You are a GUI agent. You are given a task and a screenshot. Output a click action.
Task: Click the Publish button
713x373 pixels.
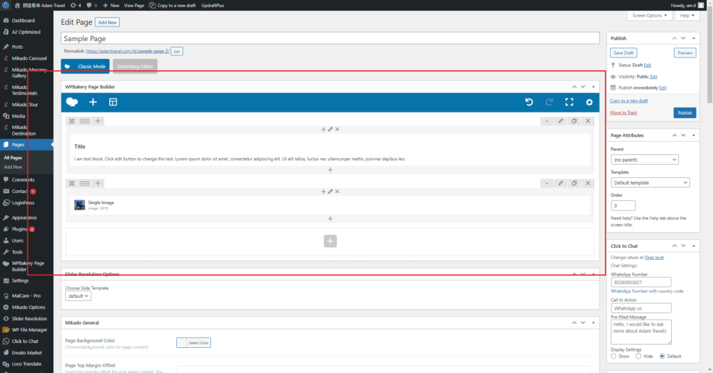(x=684, y=113)
